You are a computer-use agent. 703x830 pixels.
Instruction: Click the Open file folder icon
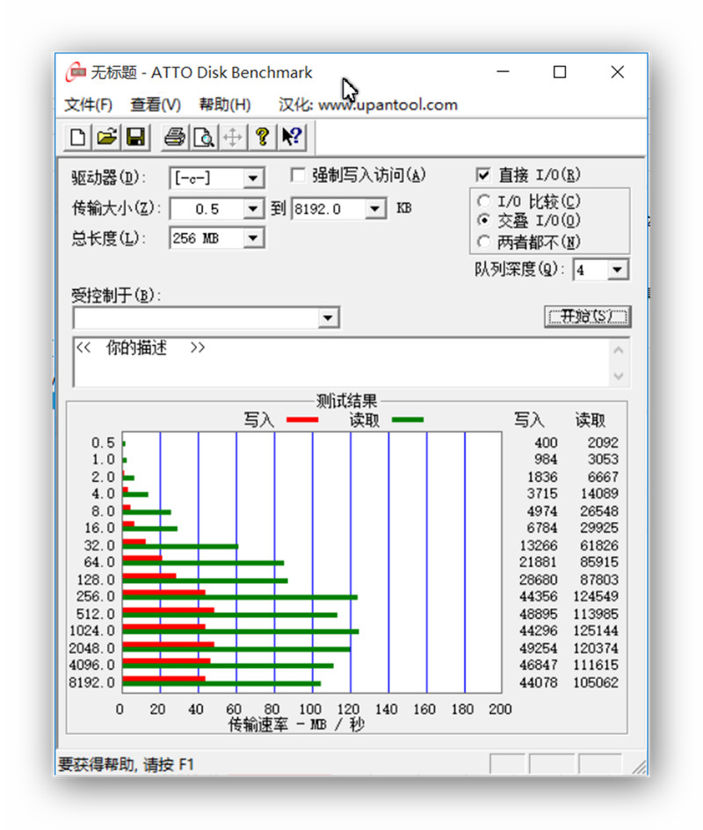point(106,137)
